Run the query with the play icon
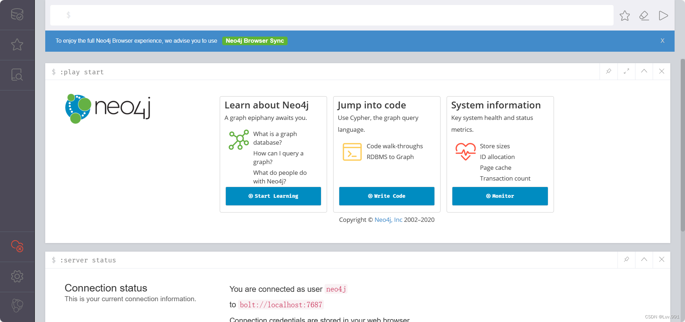Image resolution: width=685 pixels, height=322 pixels. (x=663, y=15)
